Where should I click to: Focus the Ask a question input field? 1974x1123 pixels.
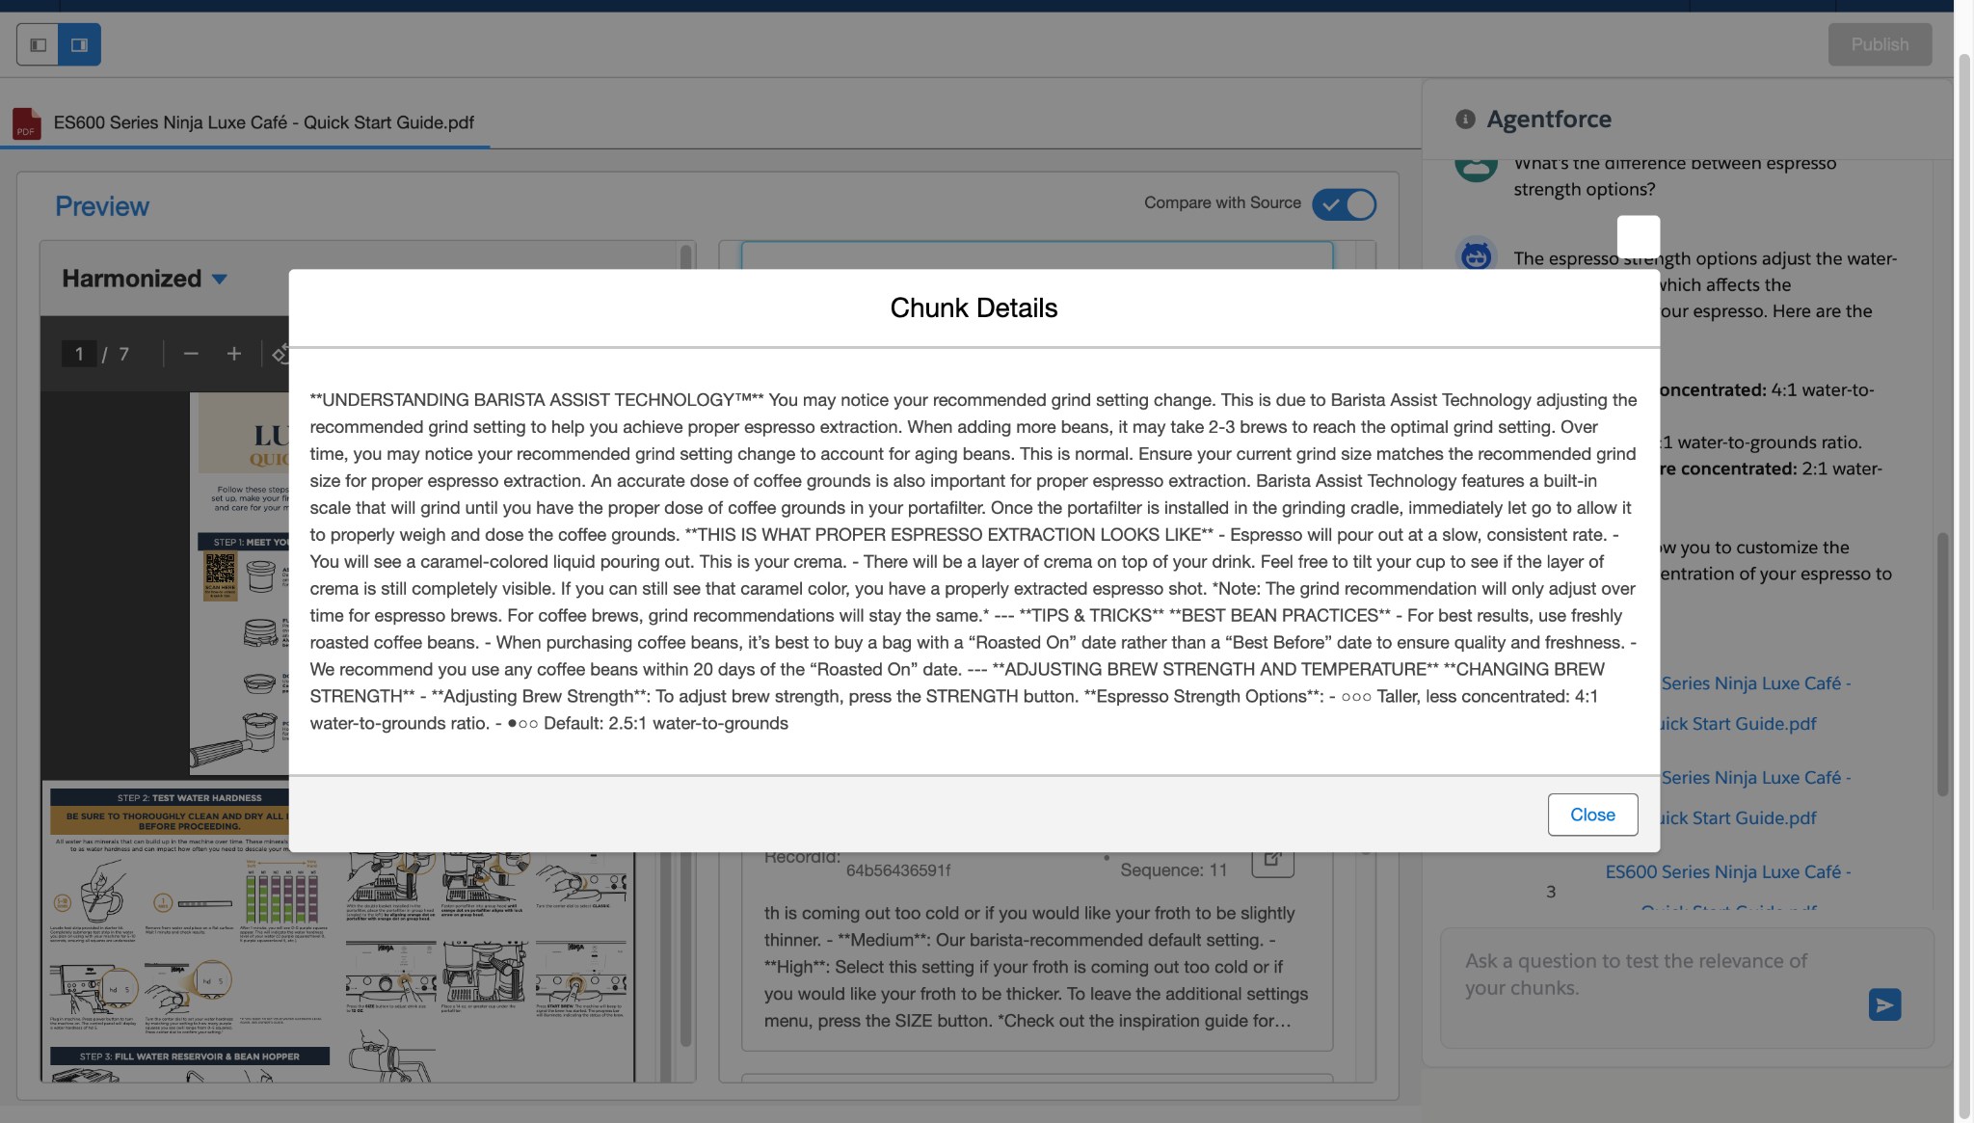(1687, 987)
